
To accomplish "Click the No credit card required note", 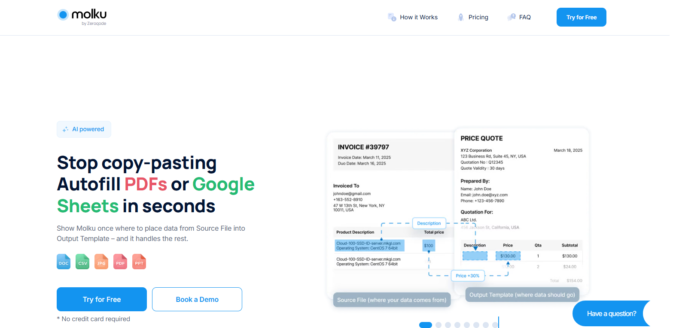I will click(x=93, y=319).
